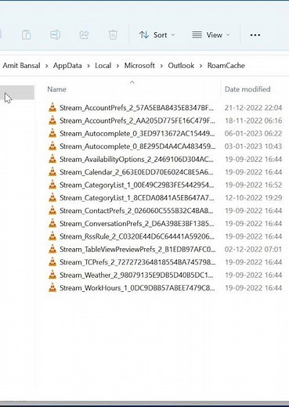Select Stream_WorkHours_1 file
The width and height of the screenshot is (289, 407).
(x=132, y=288)
